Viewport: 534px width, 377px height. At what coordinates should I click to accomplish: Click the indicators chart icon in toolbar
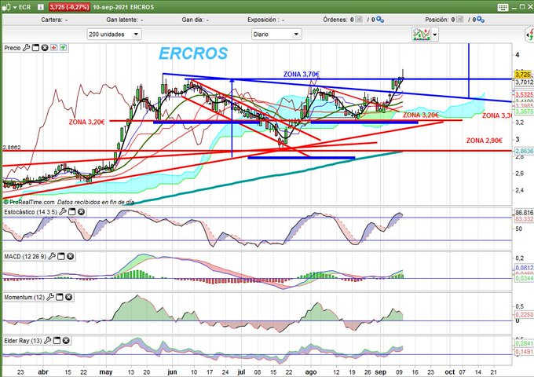click(x=421, y=34)
